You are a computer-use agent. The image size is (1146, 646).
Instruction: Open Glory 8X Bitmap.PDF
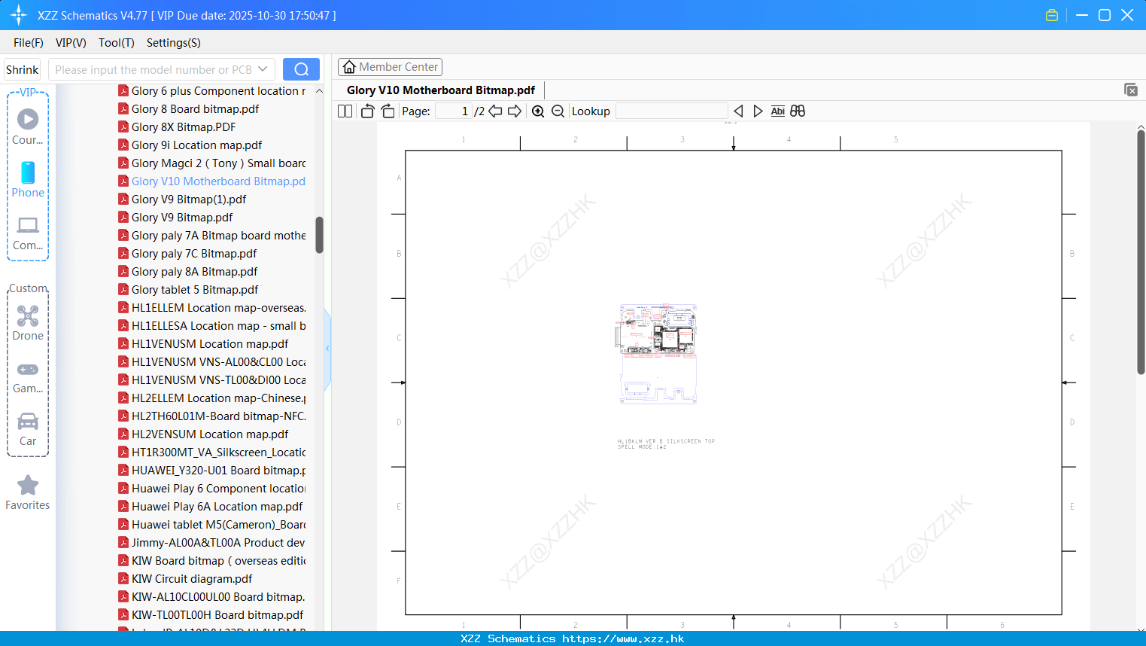point(178,127)
